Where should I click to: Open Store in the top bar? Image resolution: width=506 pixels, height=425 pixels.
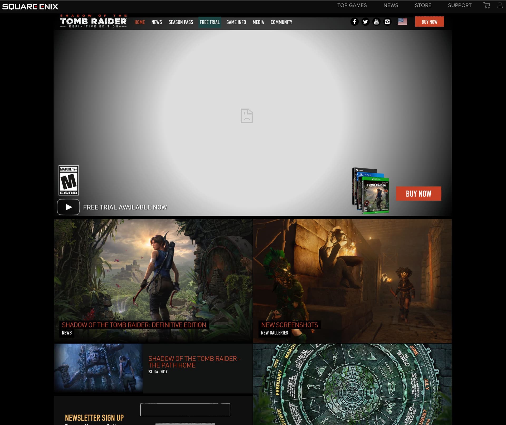423,5
